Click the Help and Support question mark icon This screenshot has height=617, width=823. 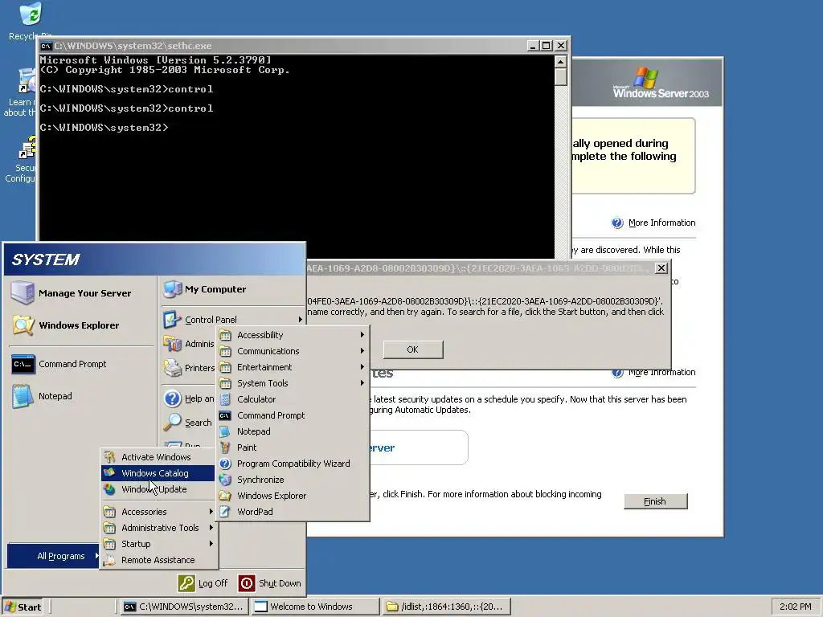172,398
